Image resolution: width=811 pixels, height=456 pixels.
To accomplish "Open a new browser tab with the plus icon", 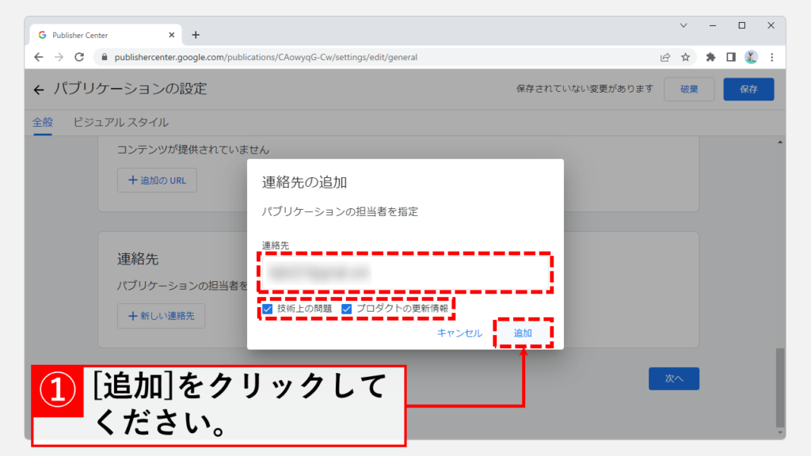I will click(196, 35).
